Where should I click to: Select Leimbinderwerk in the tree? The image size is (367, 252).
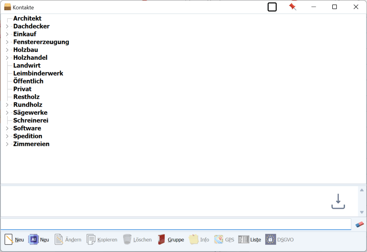[38, 73]
